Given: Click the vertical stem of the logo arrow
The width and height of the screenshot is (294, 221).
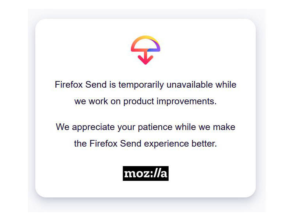Looking at the screenshot, I should (x=146, y=55).
